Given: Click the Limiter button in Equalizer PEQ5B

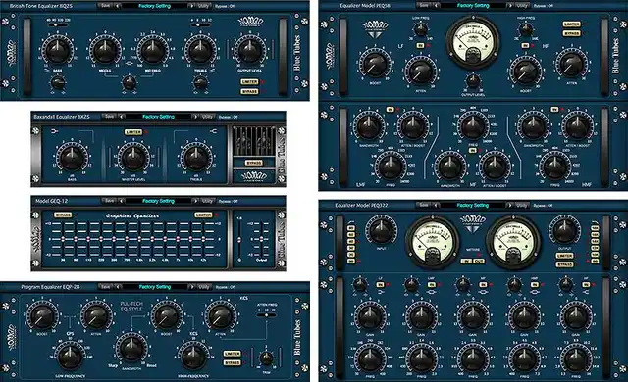Looking at the screenshot, I should 571,24.
